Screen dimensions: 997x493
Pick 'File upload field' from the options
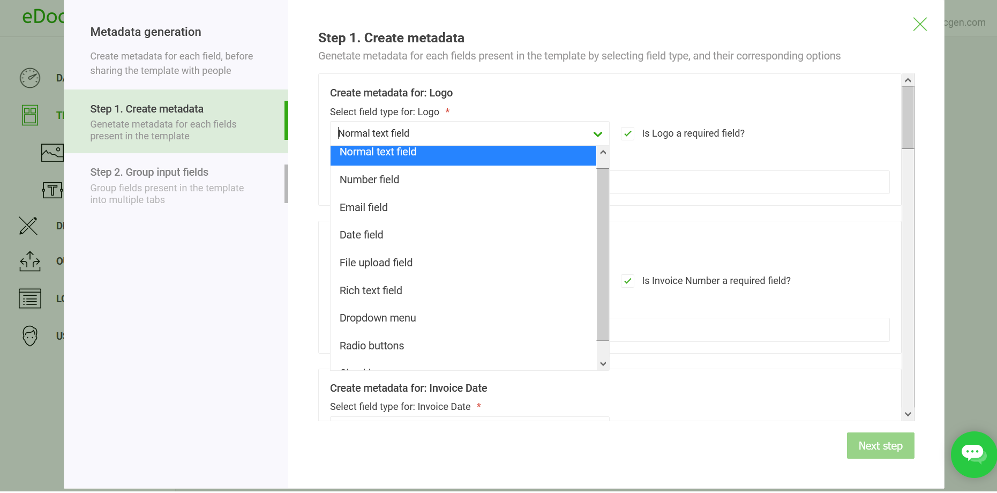click(x=376, y=263)
